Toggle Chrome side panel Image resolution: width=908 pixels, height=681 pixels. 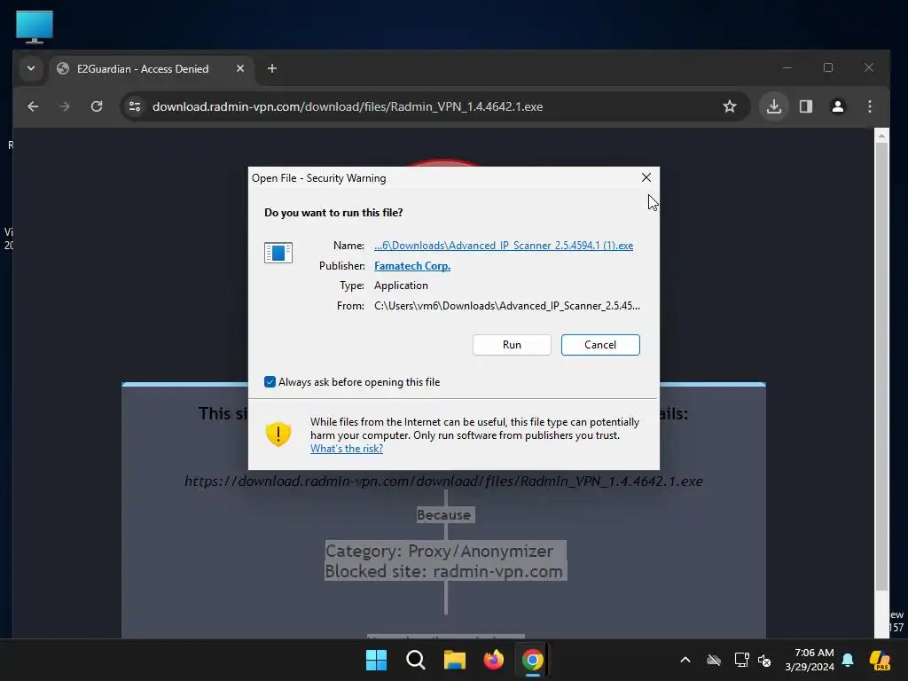coord(805,106)
